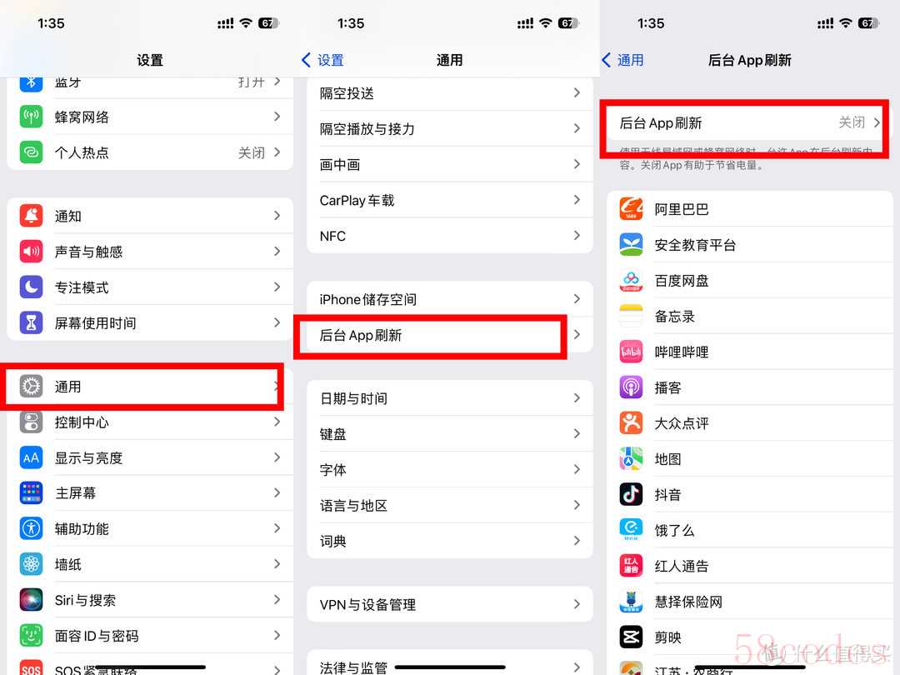Tap the Notifications (通知) bell icon
The width and height of the screenshot is (900, 675).
click(x=31, y=216)
